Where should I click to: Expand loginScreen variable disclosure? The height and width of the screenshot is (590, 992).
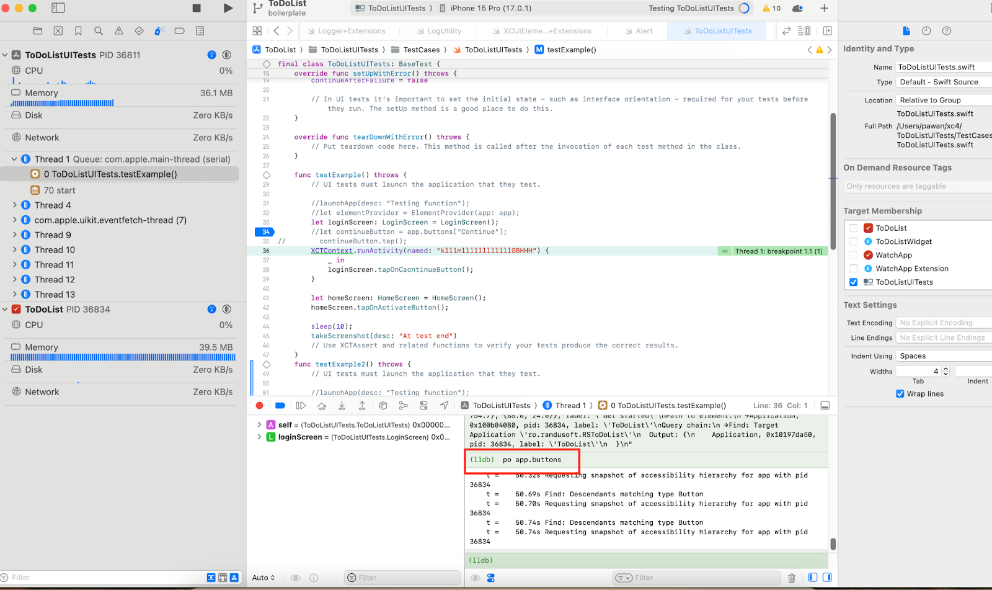pyautogui.click(x=259, y=437)
